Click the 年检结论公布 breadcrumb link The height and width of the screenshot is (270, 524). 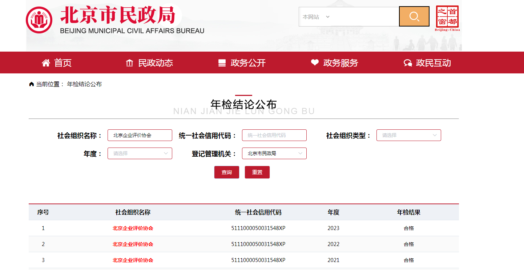[x=84, y=84]
